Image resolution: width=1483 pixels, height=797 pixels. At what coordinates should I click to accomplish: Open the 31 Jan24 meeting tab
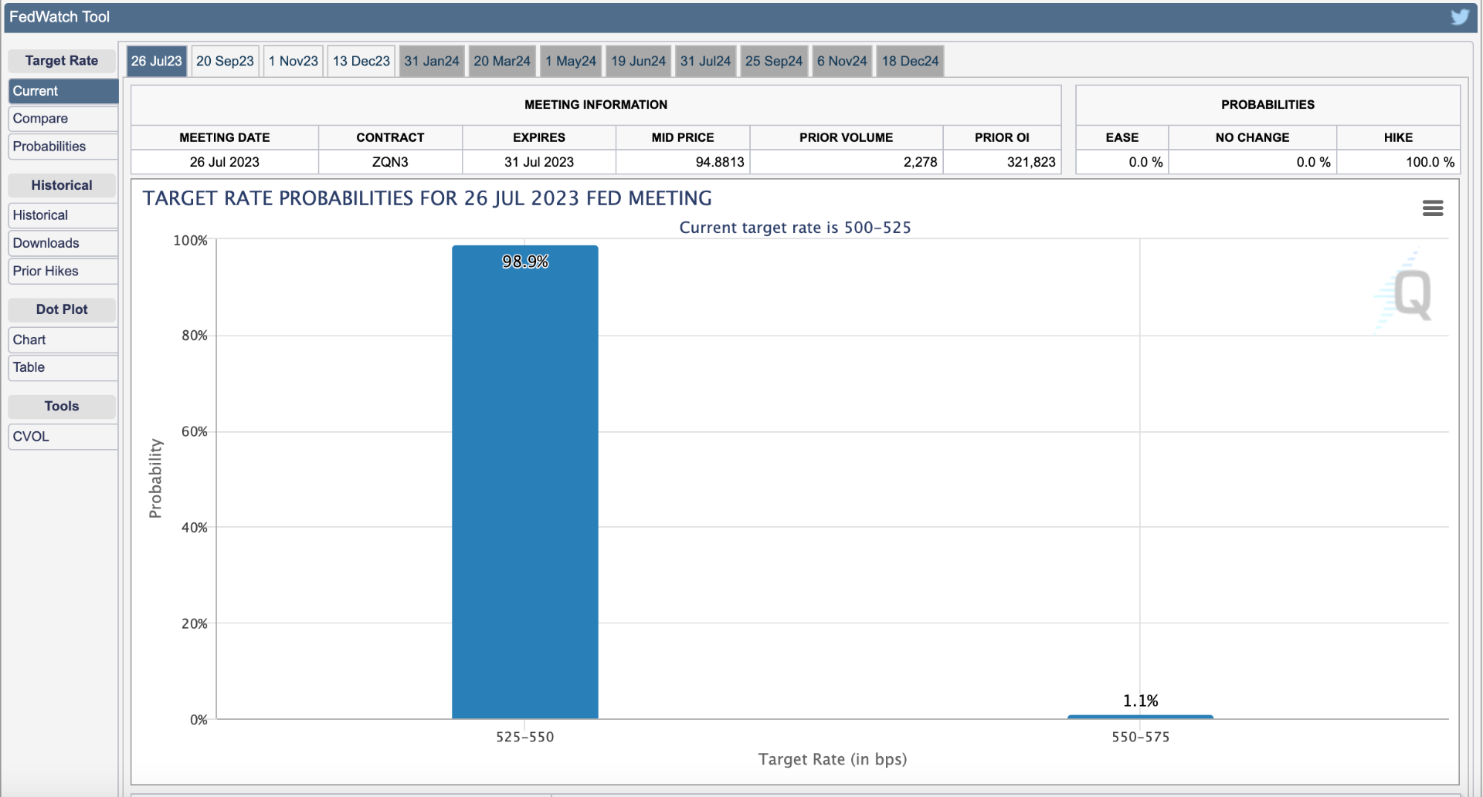(x=432, y=61)
